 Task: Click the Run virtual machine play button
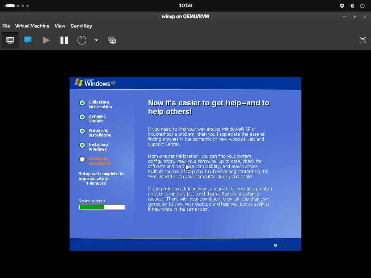point(46,40)
